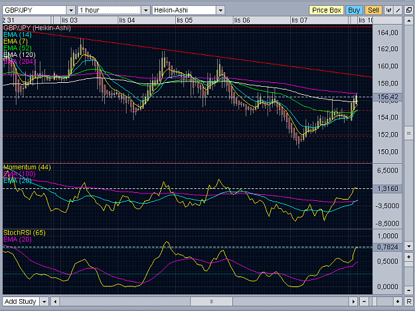The width and height of the screenshot is (415, 311).
Task: Click the 1 hour timeframe field
Action: coord(110,11)
